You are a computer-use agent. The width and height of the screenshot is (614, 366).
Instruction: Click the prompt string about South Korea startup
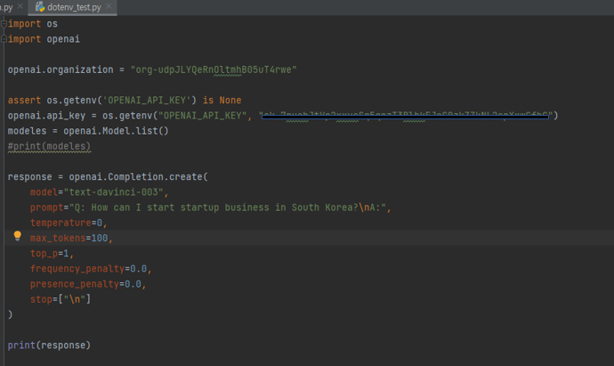(x=228, y=207)
